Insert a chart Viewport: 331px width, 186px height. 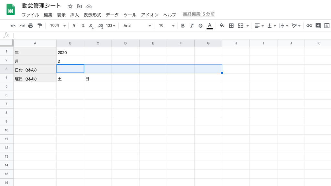pos(327,26)
